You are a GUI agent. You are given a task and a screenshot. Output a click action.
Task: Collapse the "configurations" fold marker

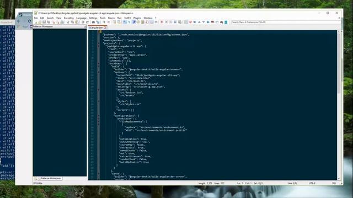coord(98,116)
